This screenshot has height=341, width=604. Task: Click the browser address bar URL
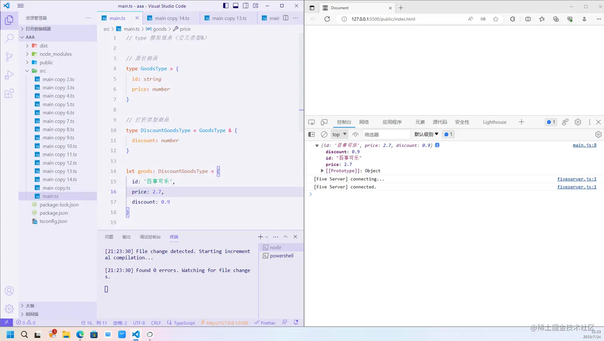click(383, 19)
